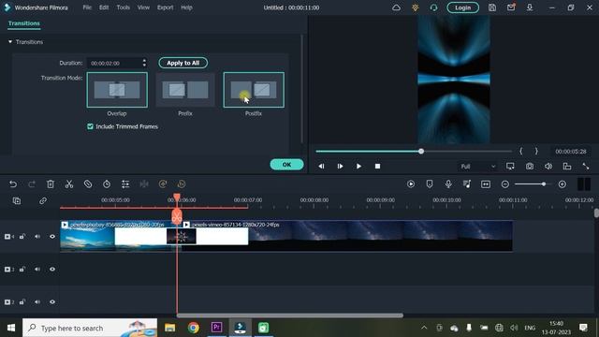This screenshot has height=337, width=599.
Task: Select the Postfix transition mode
Action: click(254, 90)
